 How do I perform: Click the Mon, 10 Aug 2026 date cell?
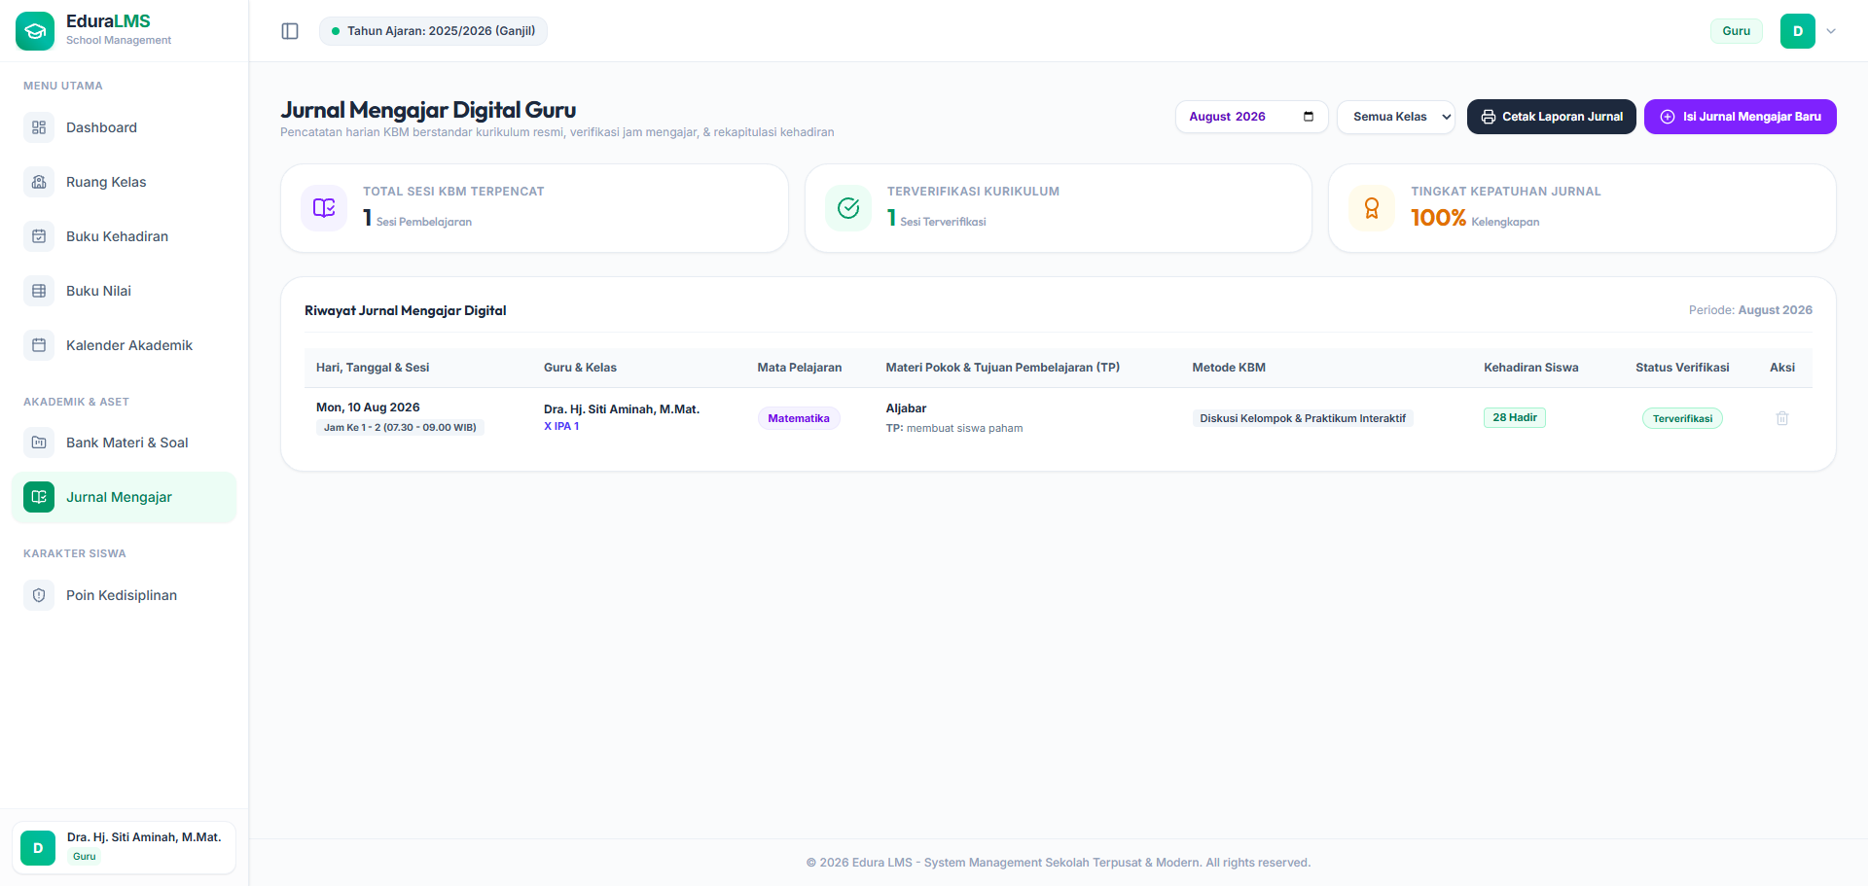click(x=368, y=408)
